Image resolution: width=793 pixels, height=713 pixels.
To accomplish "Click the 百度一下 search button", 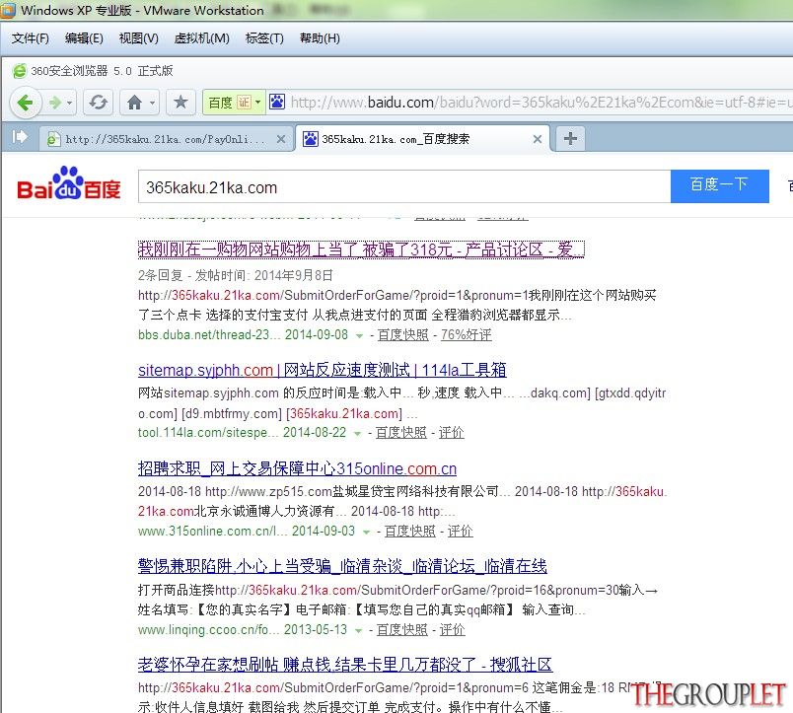I will [720, 186].
